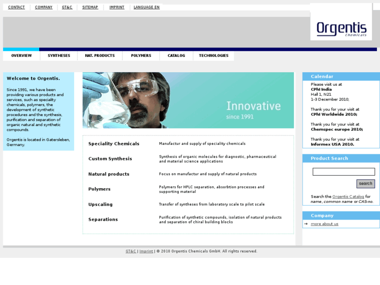
Task: Switch language via Language EN link
Action: point(147,7)
